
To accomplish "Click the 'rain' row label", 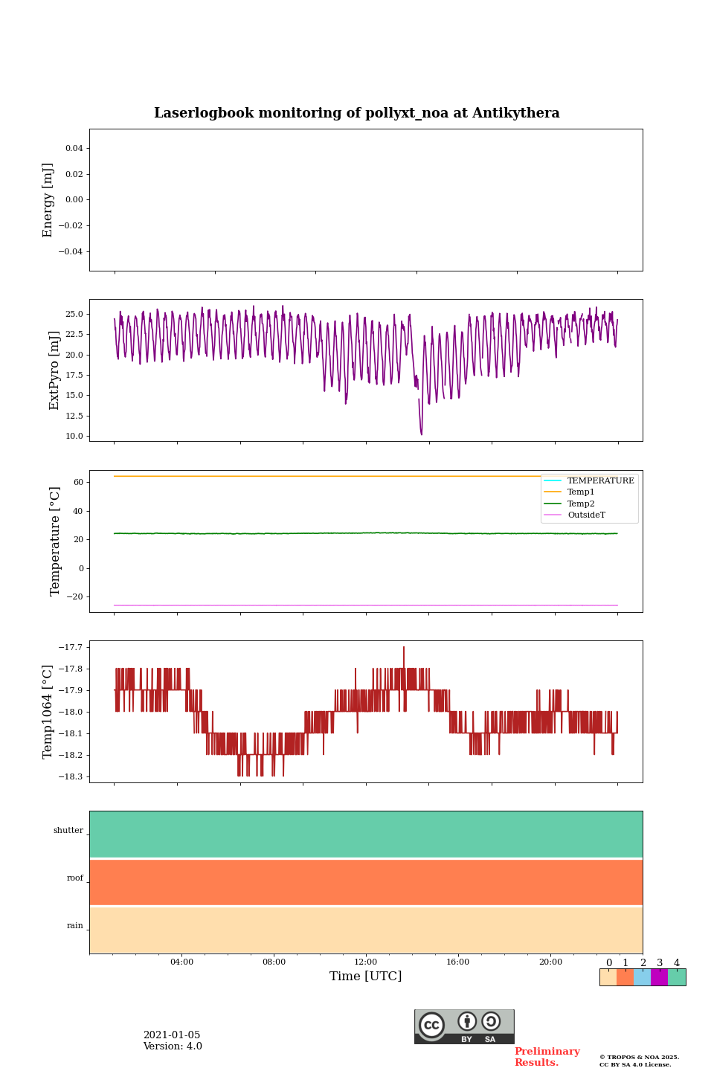I will click(75, 926).
